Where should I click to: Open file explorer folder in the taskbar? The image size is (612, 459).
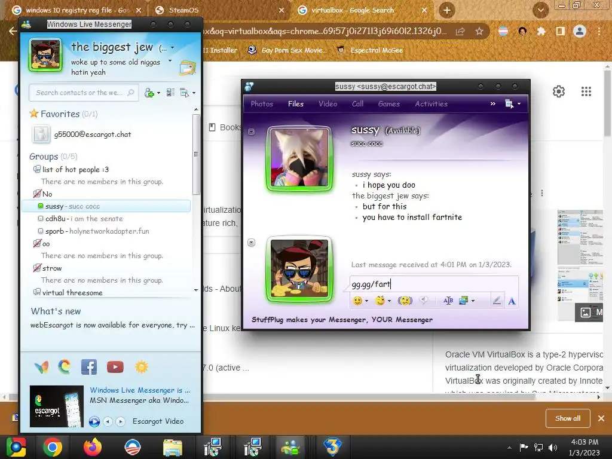coord(173,447)
